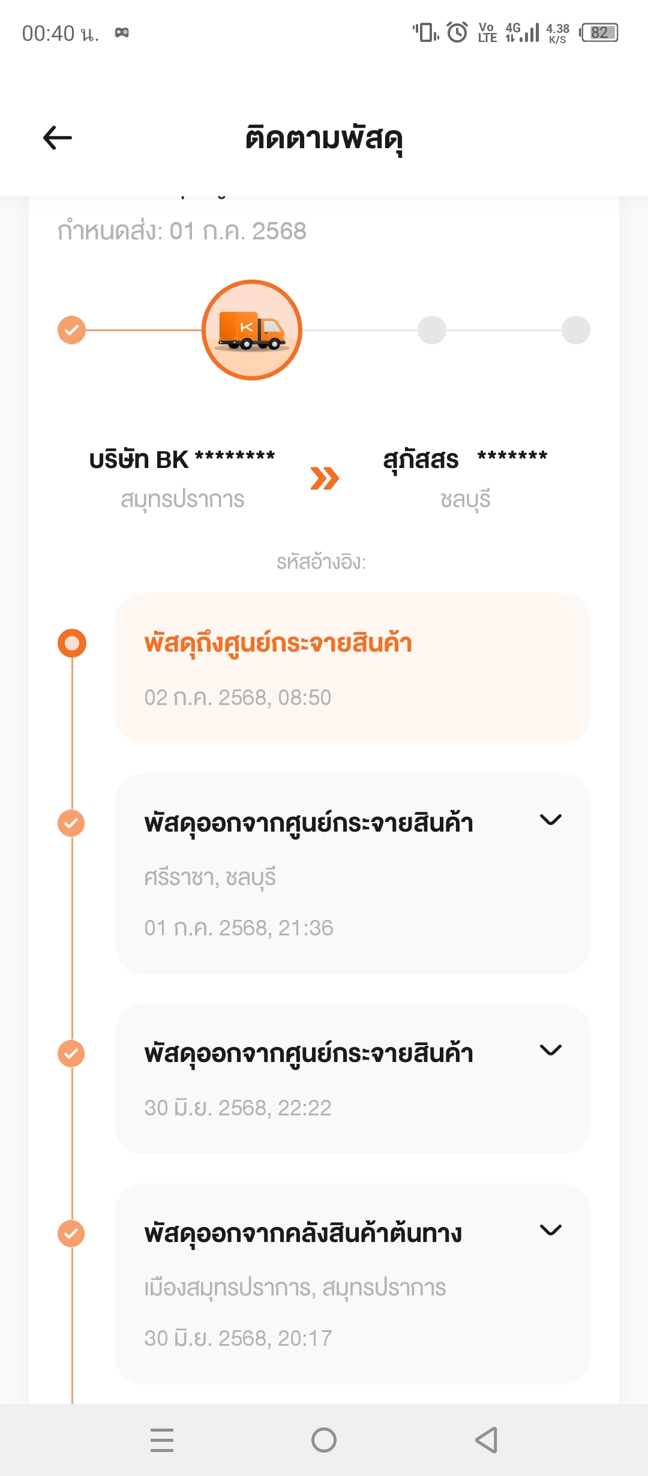
Task: Tap checkmark beside 01 ก.ค. 2568, 21:36 entry
Action: (x=71, y=823)
